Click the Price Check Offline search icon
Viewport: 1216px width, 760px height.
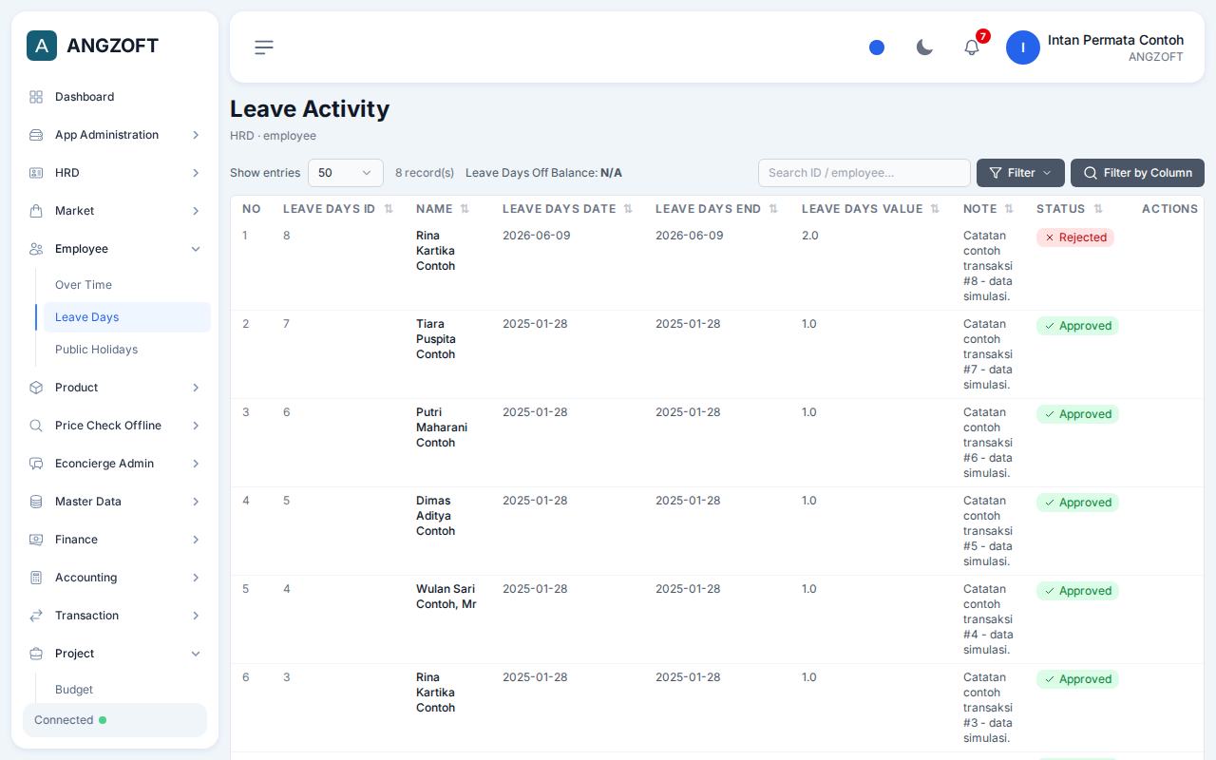pyautogui.click(x=36, y=426)
